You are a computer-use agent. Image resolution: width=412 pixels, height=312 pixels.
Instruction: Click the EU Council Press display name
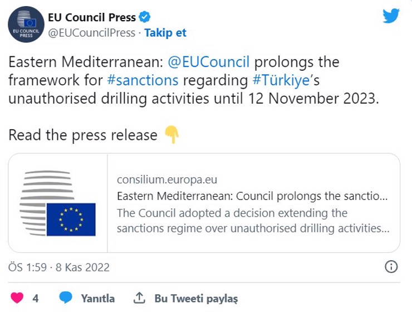92,17
